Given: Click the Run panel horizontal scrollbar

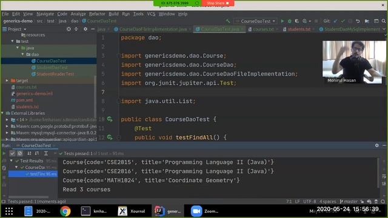Looking at the screenshot, I should (x=28, y=197).
